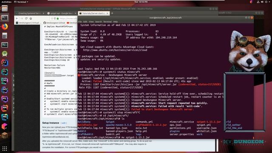272x153 pixels.
Task: Click Activities in the top bar
Action: (x=6, y=2)
